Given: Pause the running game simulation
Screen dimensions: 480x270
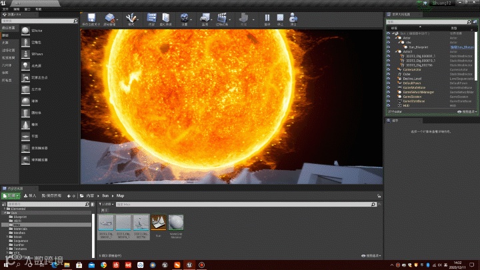Looking at the screenshot, I should pyautogui.click(x=267, y=19).
